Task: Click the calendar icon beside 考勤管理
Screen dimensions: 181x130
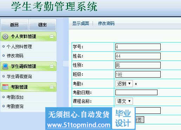Action: point(5,87)
